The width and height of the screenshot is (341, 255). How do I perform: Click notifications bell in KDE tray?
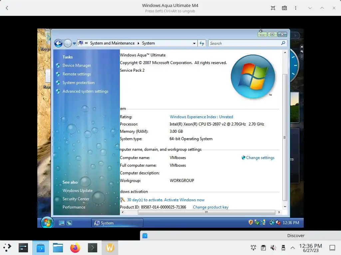(x=253, y=248)
